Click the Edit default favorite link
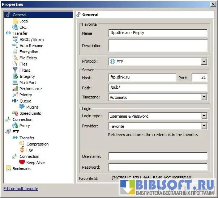This screenshot has height=198, width=218. (21, 189)
